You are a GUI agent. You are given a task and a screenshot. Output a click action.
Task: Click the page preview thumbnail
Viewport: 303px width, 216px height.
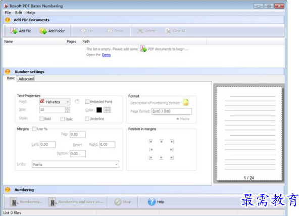(x=249, y=134)
